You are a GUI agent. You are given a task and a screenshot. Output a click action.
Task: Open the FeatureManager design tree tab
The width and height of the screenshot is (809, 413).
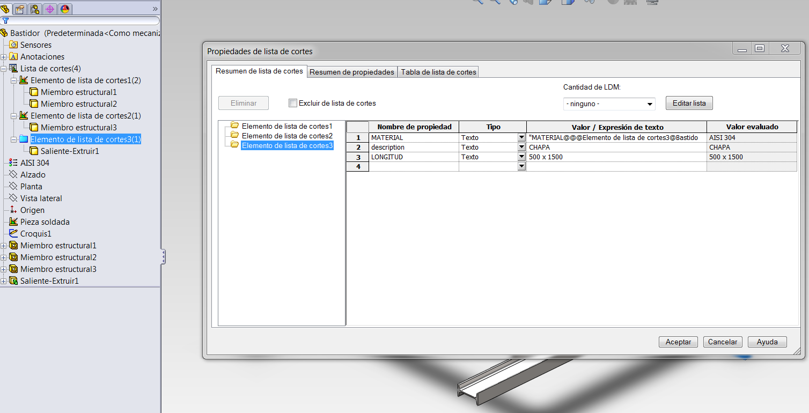(x=6, y=9)
